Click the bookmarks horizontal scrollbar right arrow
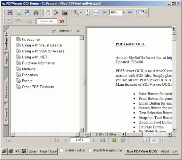The image size is (182, 160). (x=77, y=134)
